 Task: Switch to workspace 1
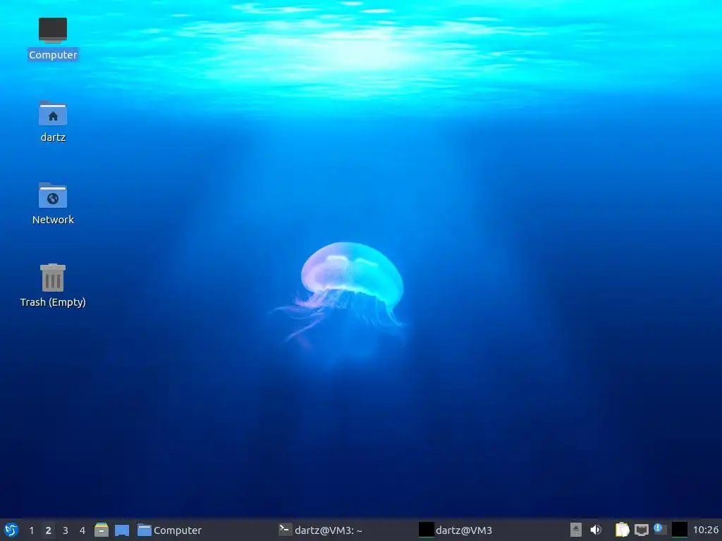[x=31, y=530]
